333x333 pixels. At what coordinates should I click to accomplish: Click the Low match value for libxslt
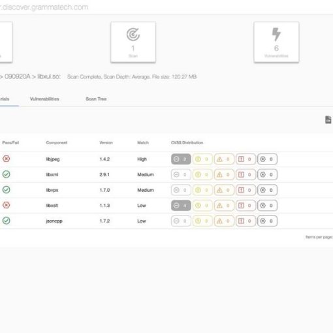tap(142, 206)
